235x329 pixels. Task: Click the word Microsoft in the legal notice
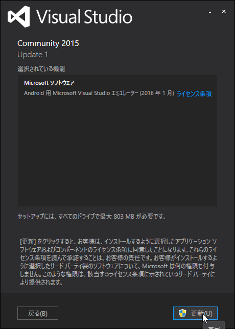[155, 266]
